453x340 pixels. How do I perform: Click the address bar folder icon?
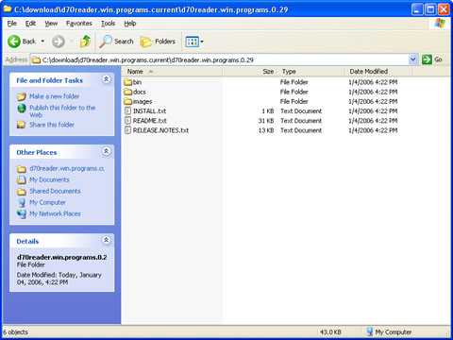(37, 59)
